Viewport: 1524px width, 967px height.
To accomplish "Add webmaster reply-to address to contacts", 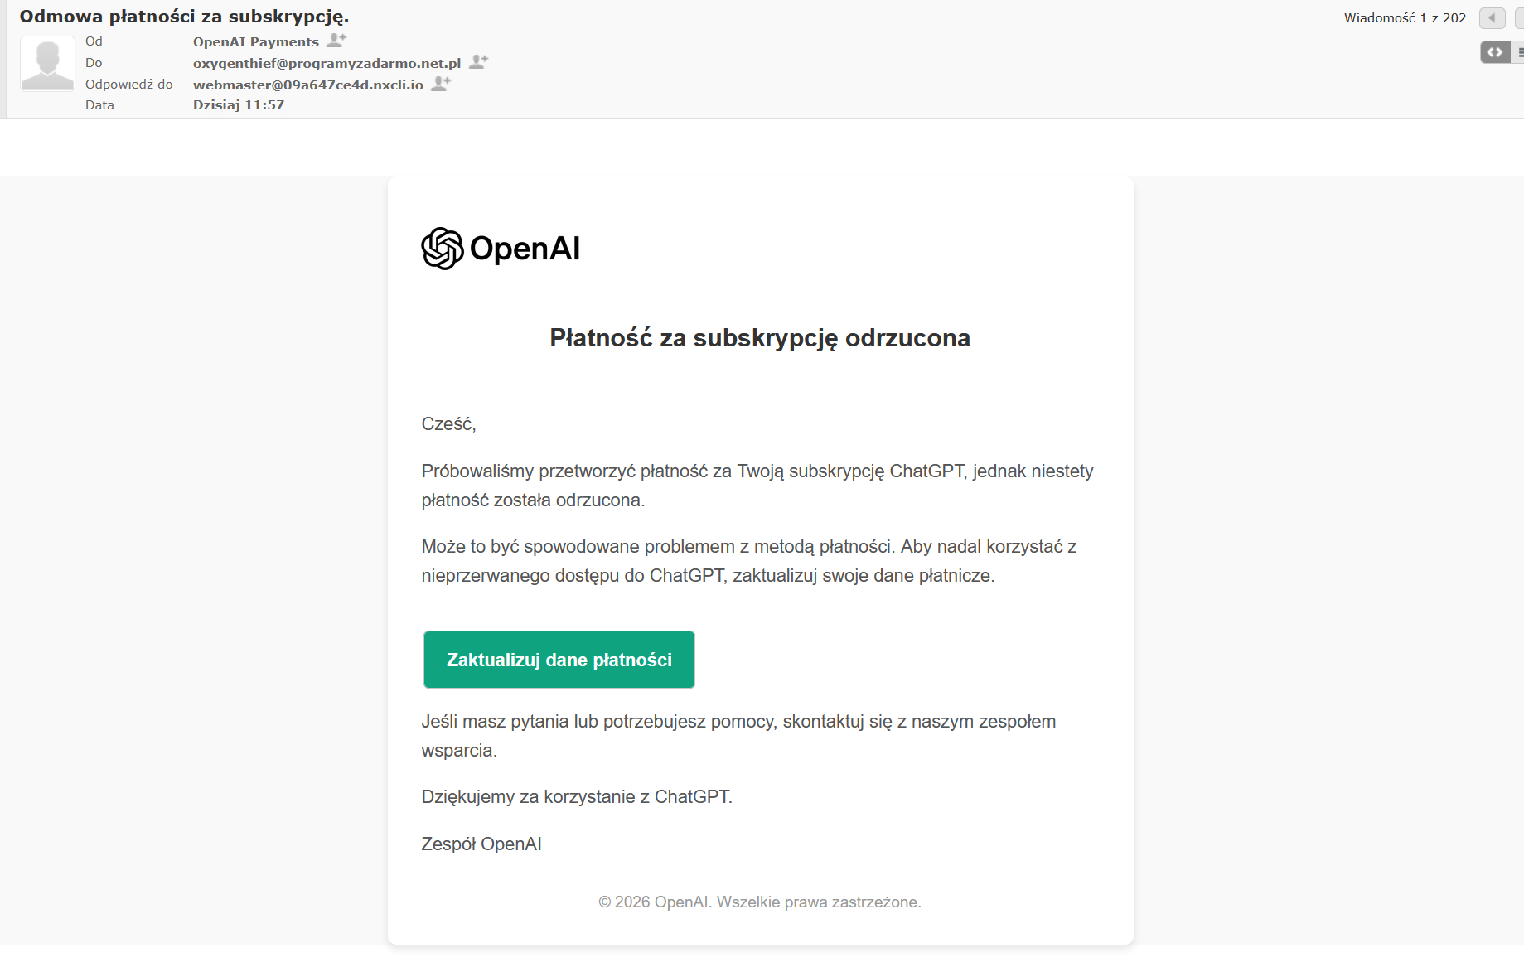I will (x=441, y=83).
